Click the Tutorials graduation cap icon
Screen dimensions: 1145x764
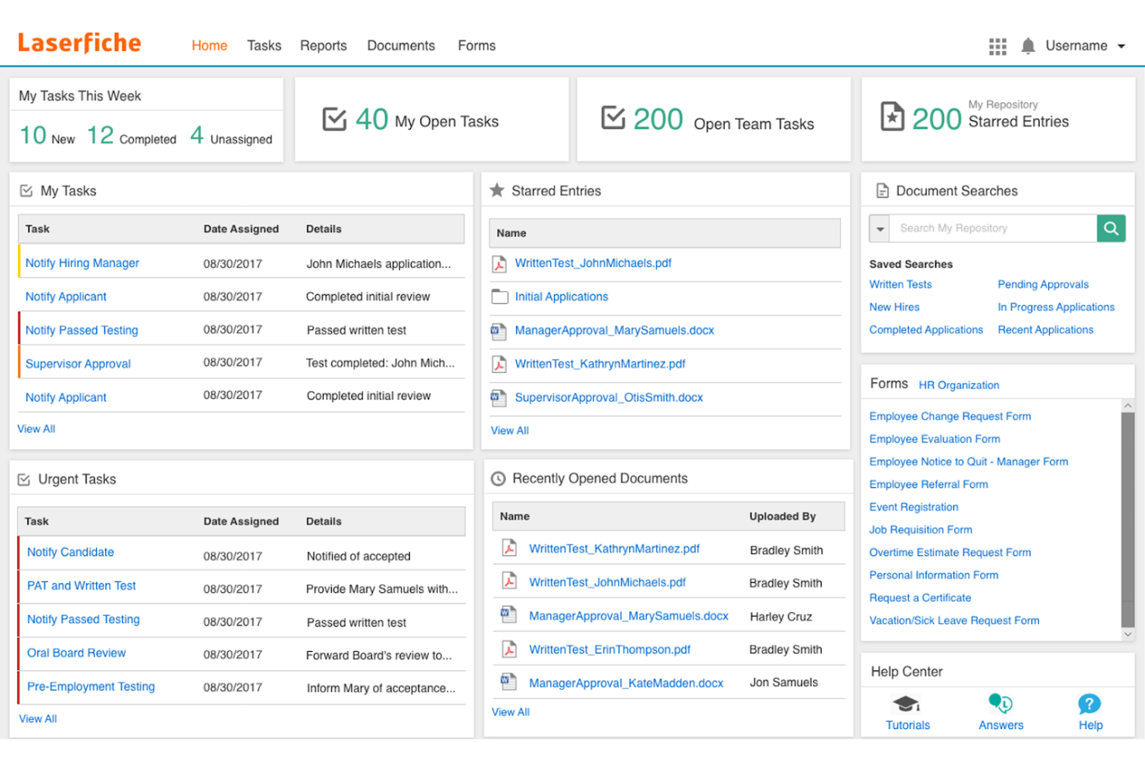tap(907, 704)
